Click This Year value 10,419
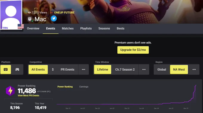 [41, 108]
